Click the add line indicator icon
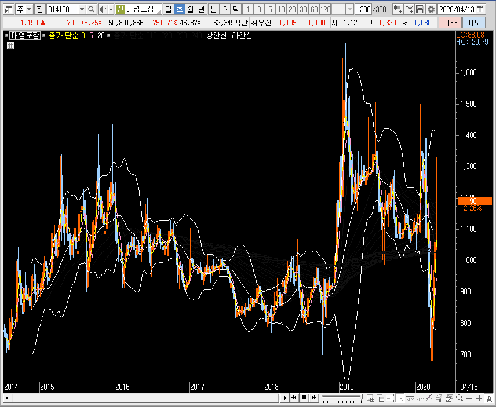Screen dimensions: 496x407 [x=409, y=9]
